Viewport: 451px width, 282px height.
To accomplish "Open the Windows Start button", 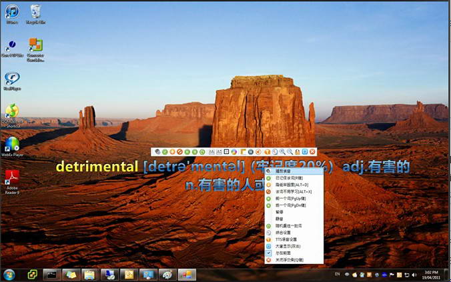I will [x=9, y=275].
